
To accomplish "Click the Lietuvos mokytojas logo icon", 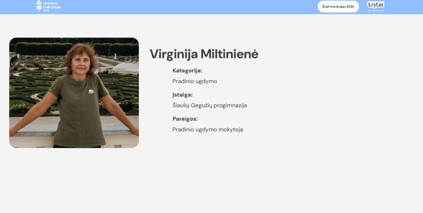I will pyautogui.click(x=39, y=6).
